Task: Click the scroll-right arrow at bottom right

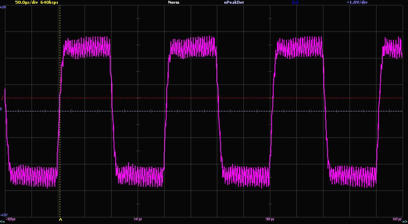Action: click(405, 222)
